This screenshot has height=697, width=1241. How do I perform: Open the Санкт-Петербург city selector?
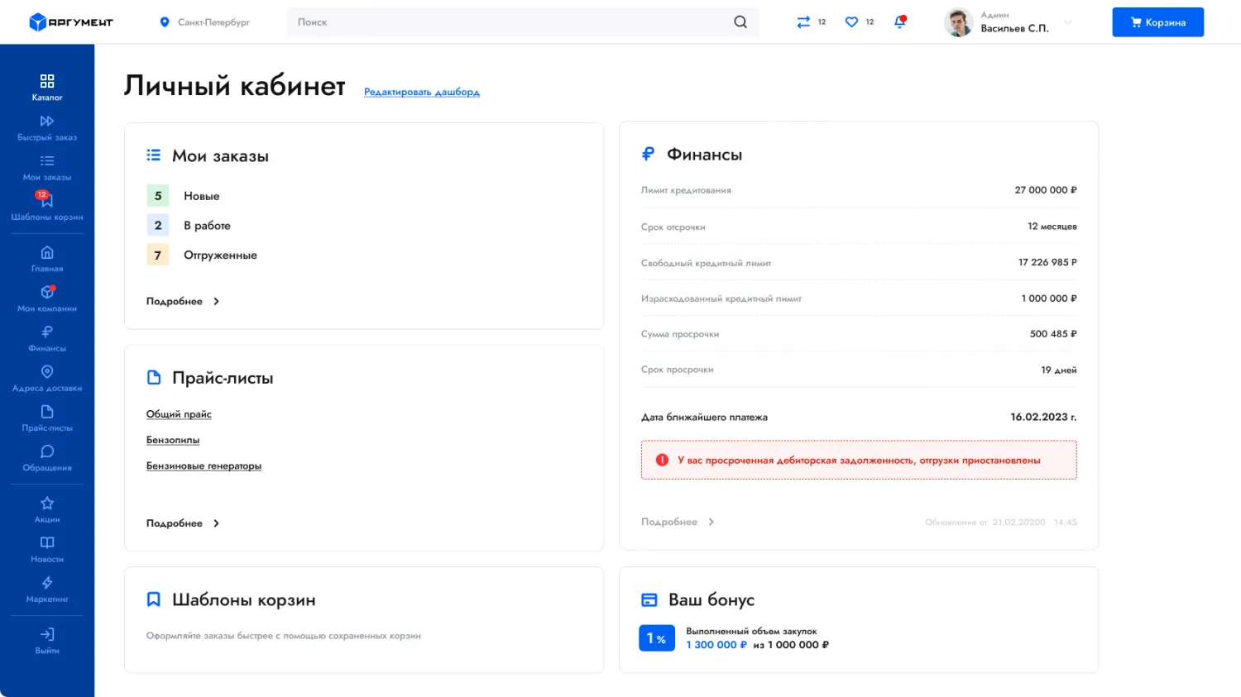[x=204, y=22]
